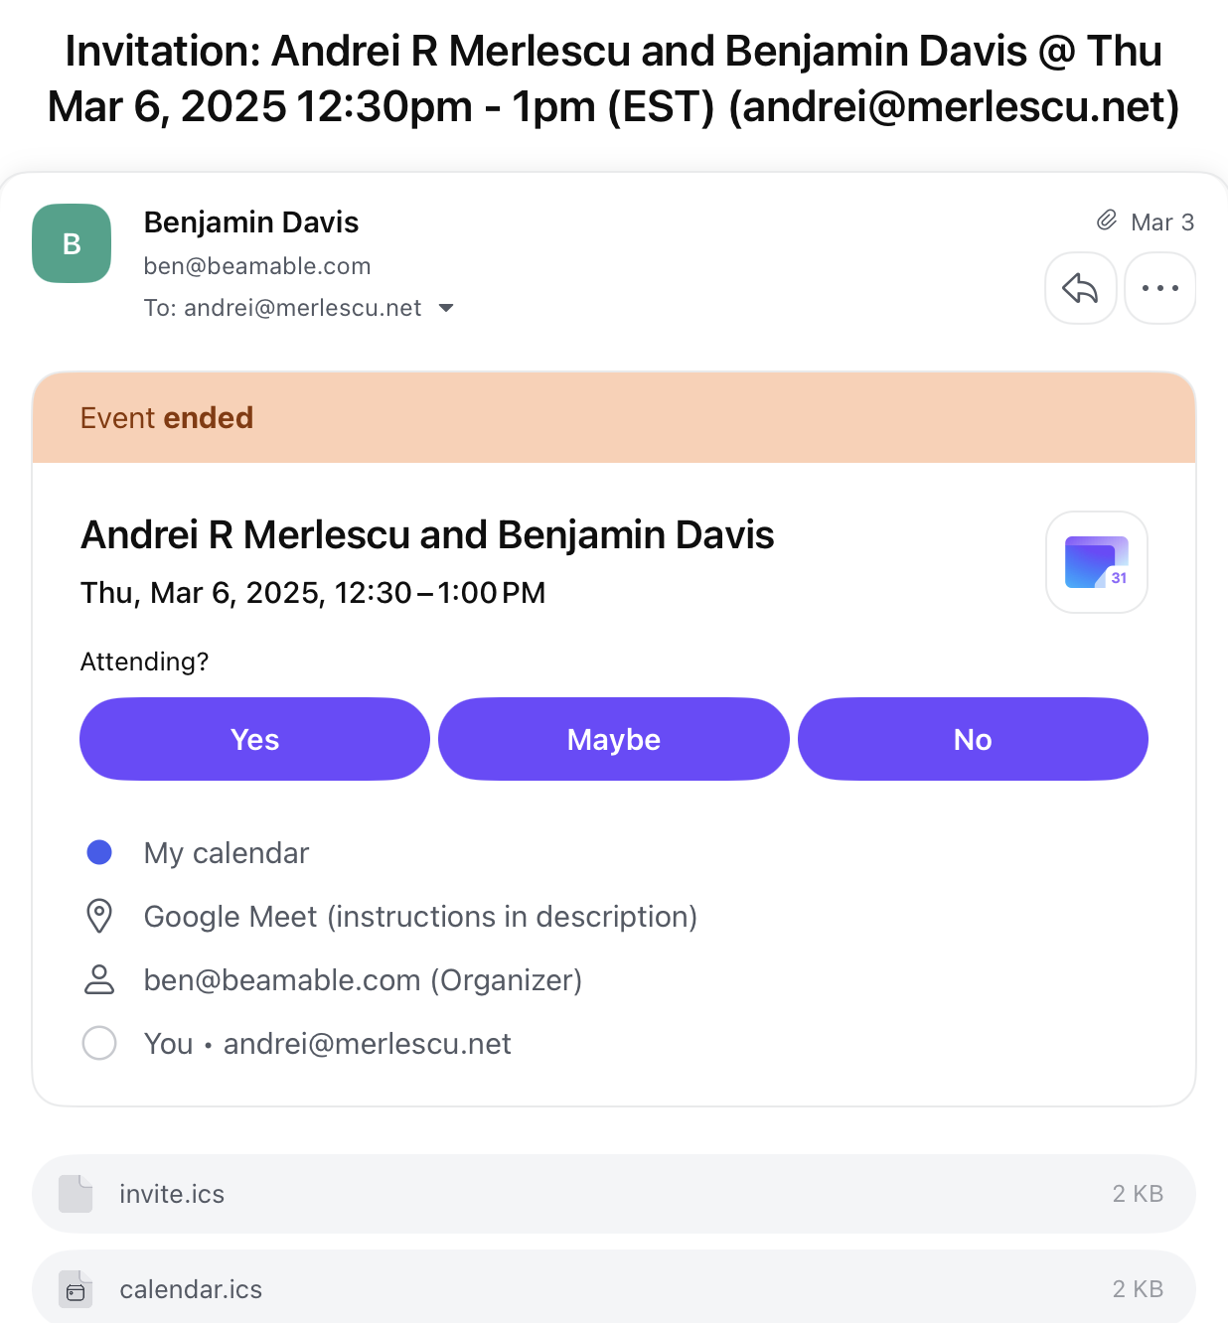Viewport: 1228px width, 1323px height.
Task: Click the calendar app icon
Action: [x=1097, y=562]
